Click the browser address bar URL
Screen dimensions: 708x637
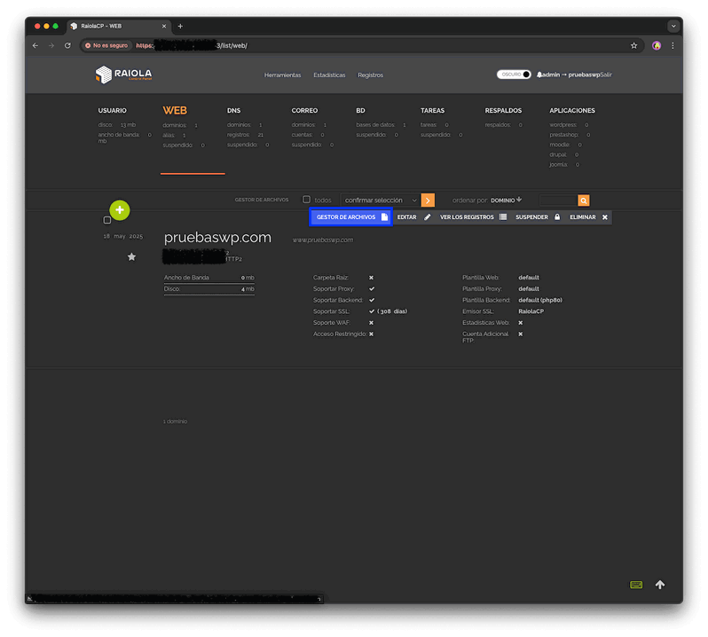361,45
